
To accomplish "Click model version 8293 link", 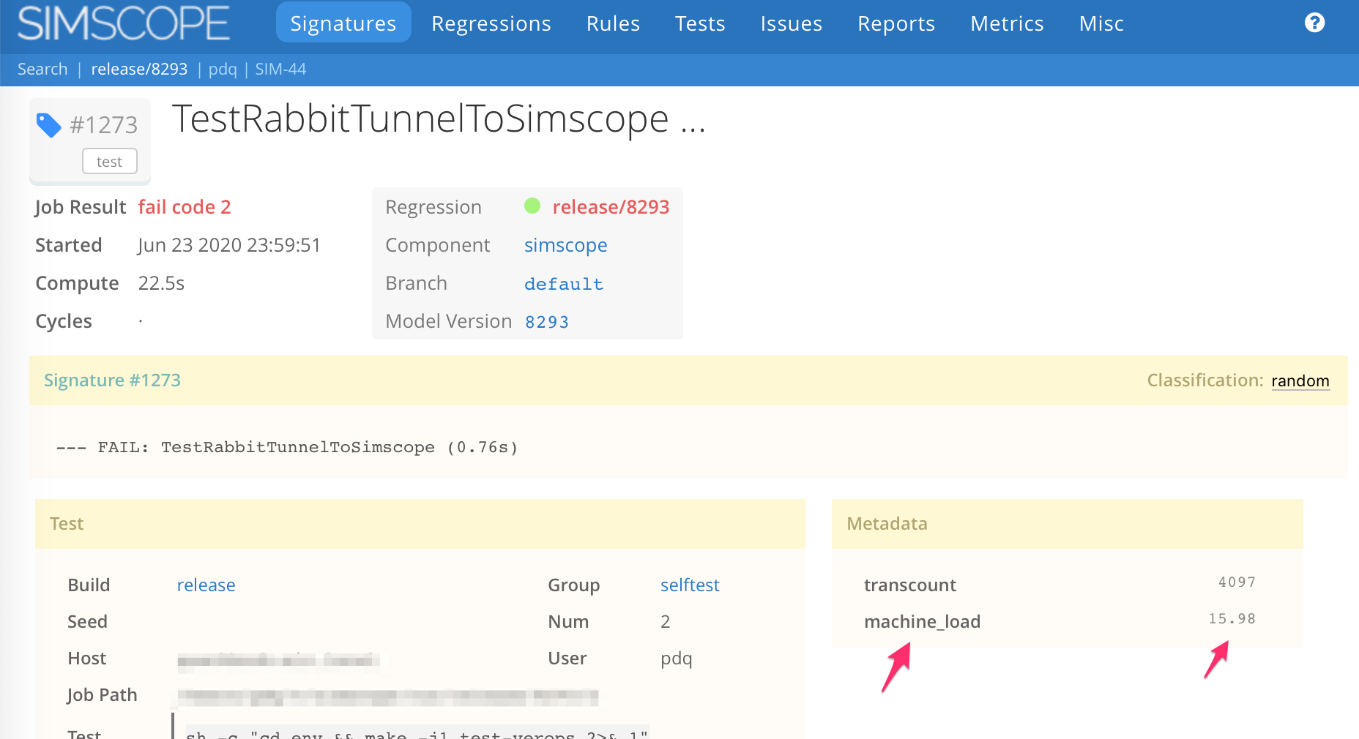I will [x=547, y=322].
